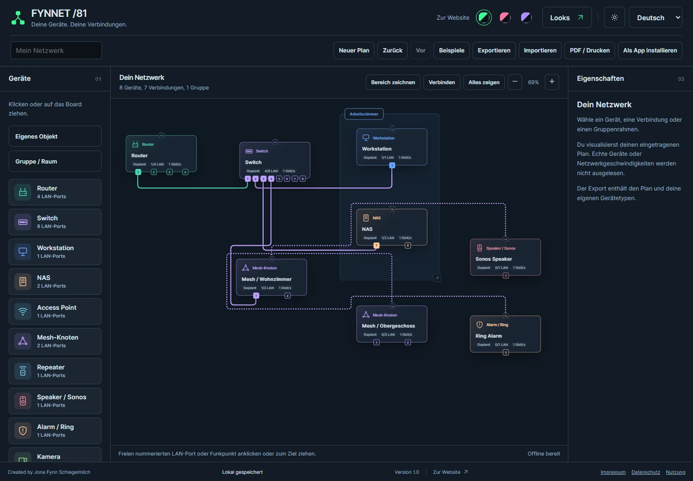Grab the Arbeitszimmer group resize handle
This screenshot has width=693, height=481.
(x=437, y=278)
